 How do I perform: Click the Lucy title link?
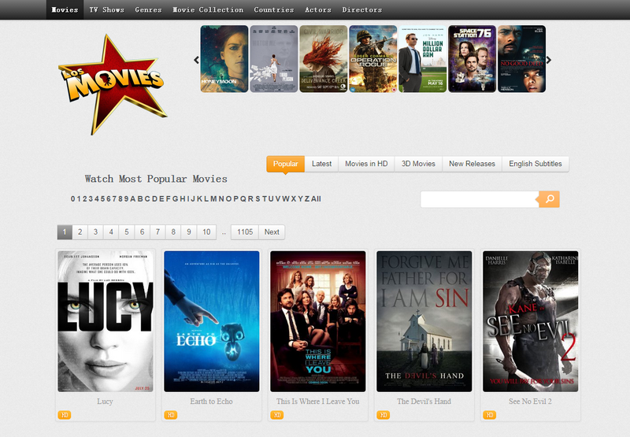[x=105, y=402]
